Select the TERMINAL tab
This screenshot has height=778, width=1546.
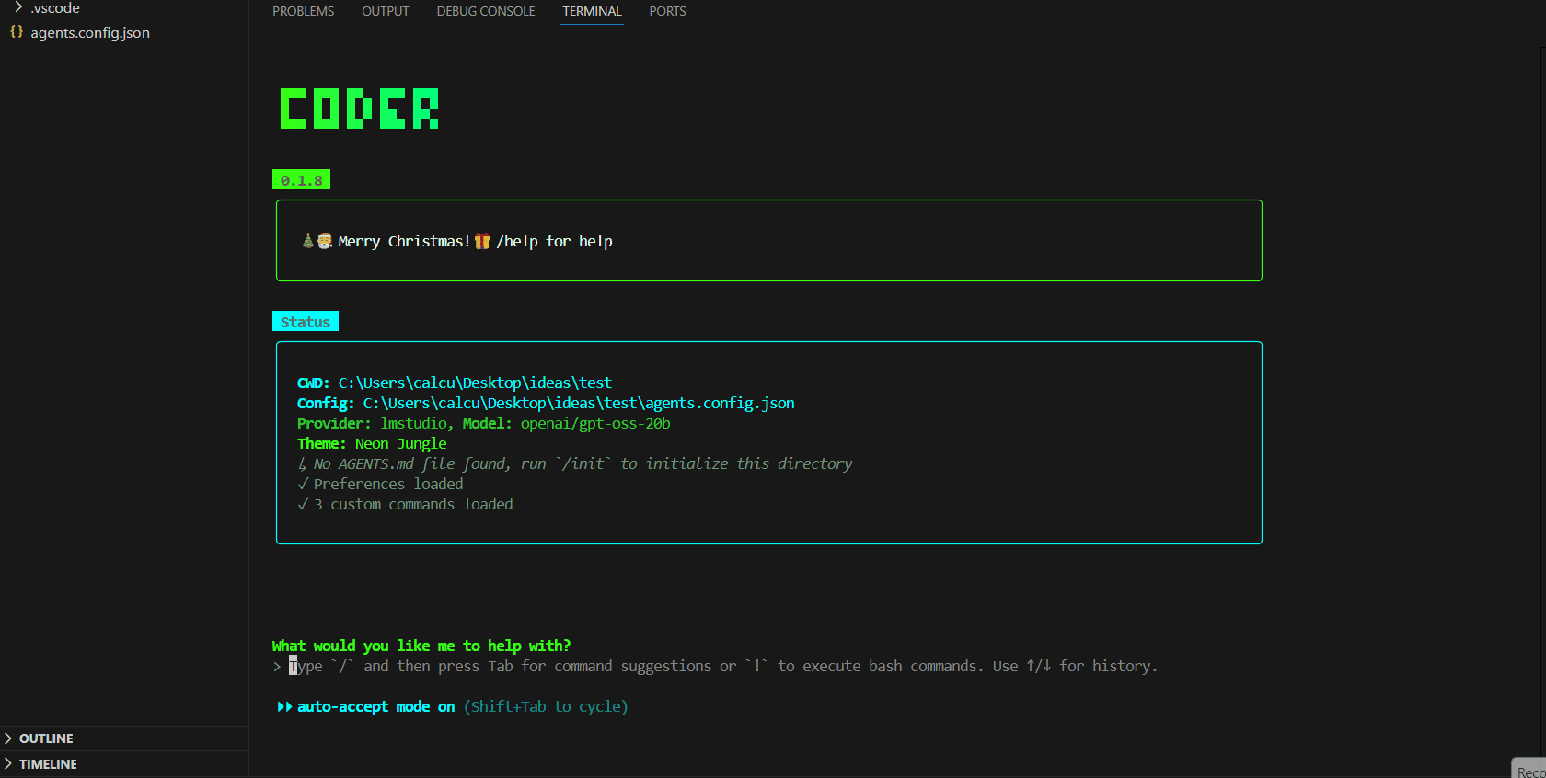[x=592, y=11]
